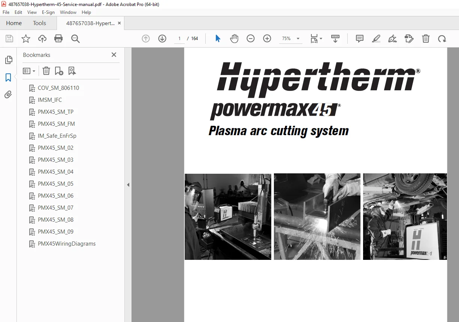The height and width of the screenshot is (322, 459).
Task: Select the 487657038-Hypert... document tab
Action: pyautogui.click(x=90, y=23)
